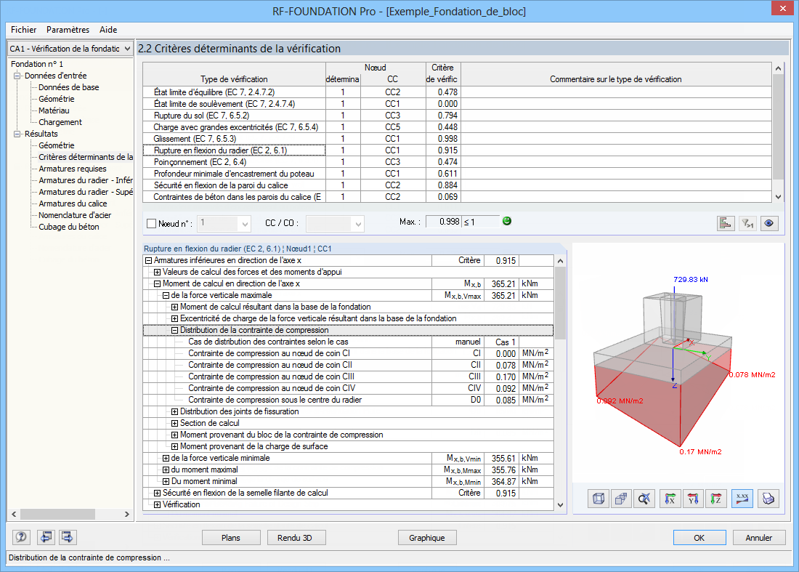Open the Aide menu
Screen dimensions: 799x572
[x=108, y=30]
